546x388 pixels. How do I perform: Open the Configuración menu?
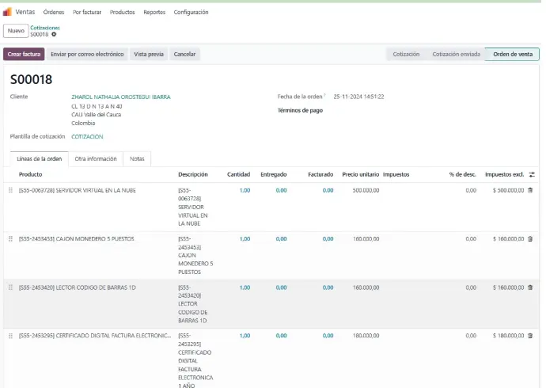(191, 12)
